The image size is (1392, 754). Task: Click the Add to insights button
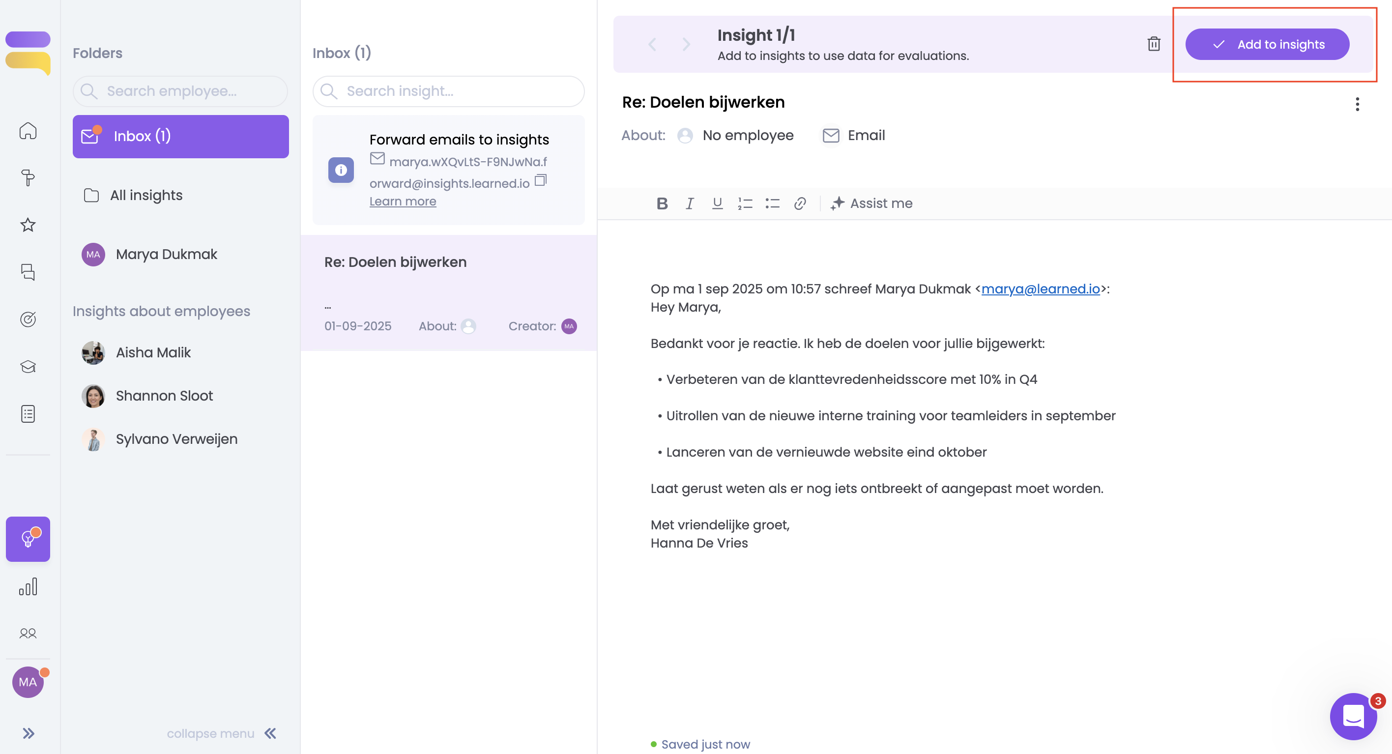coord(1267,44)
